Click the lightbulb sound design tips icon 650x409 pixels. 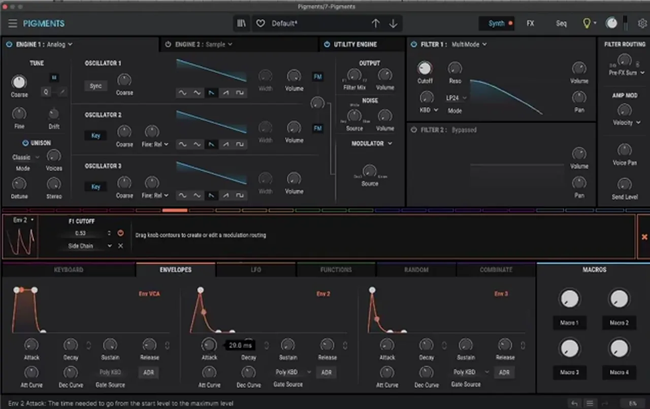pyautogui.click(x=587, y=23)
